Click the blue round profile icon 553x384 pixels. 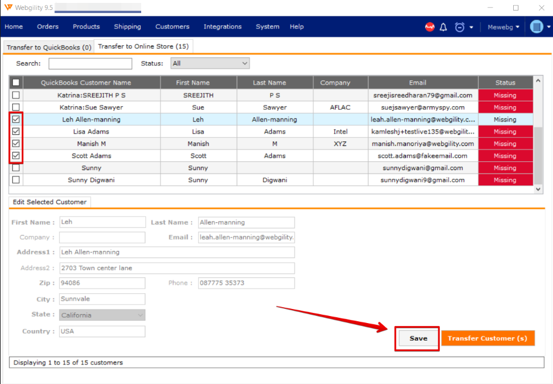tap(537, 26)
